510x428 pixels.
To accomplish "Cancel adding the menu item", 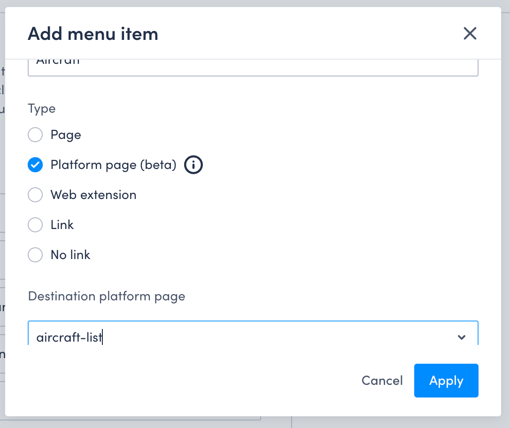I will (382, 381).
